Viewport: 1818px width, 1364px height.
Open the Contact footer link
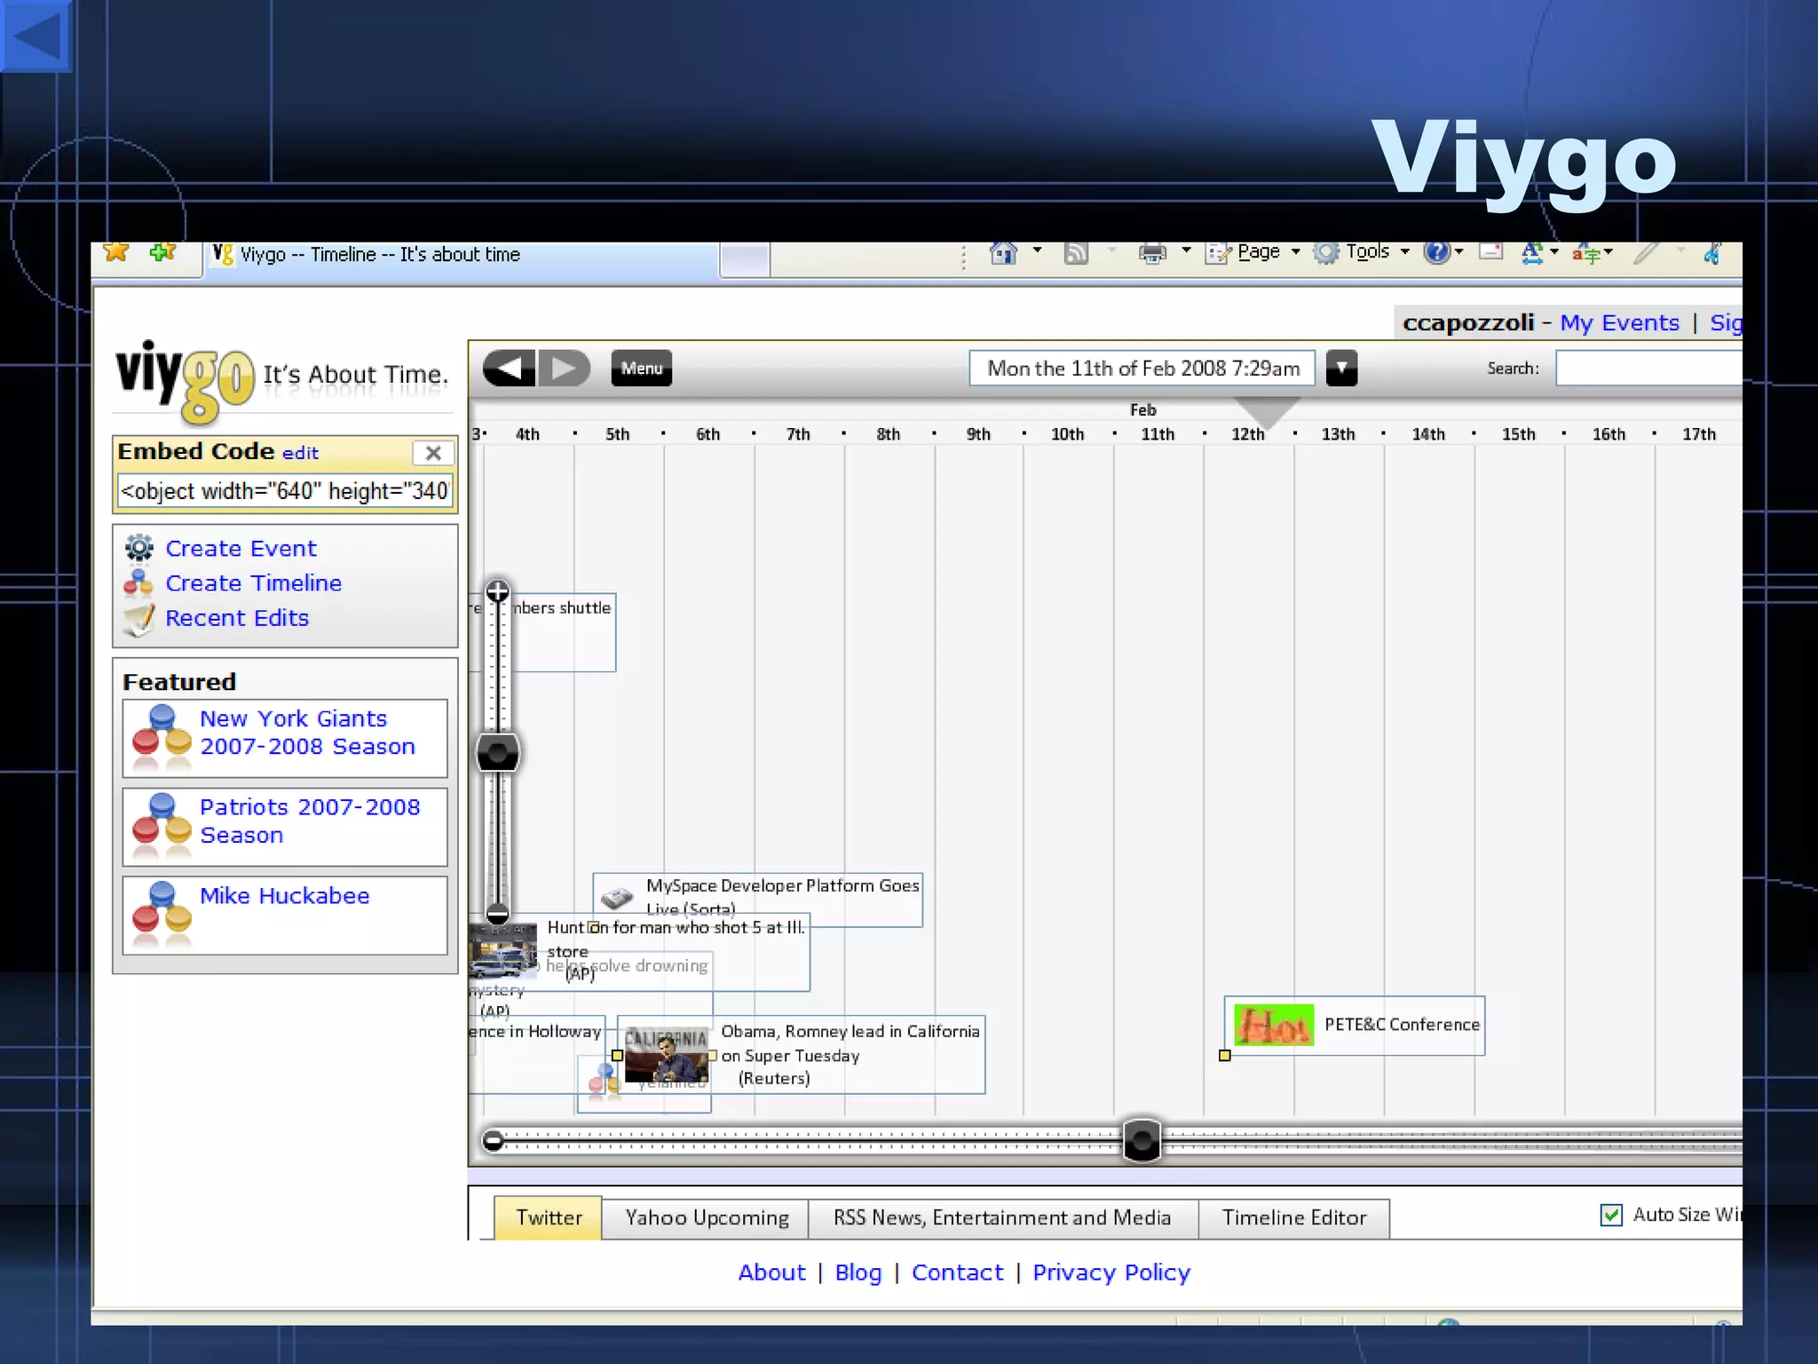[x=957, y=1273]
